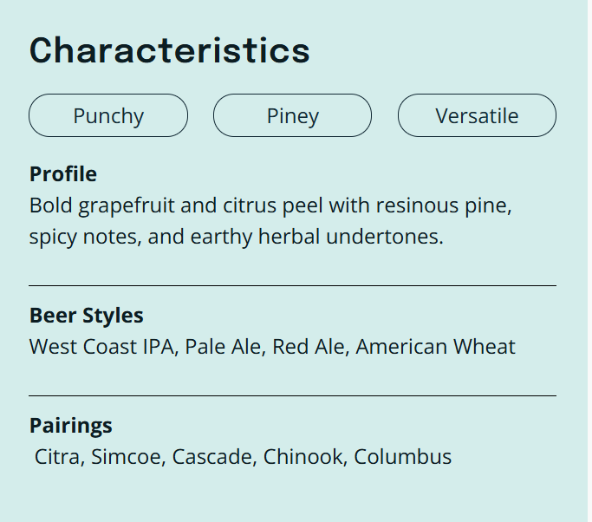Click the Cascade pairing name

211,457
